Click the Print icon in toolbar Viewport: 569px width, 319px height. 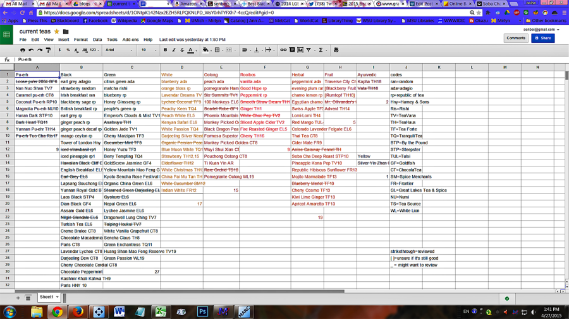pyautogui.click(x=23, y=50)
